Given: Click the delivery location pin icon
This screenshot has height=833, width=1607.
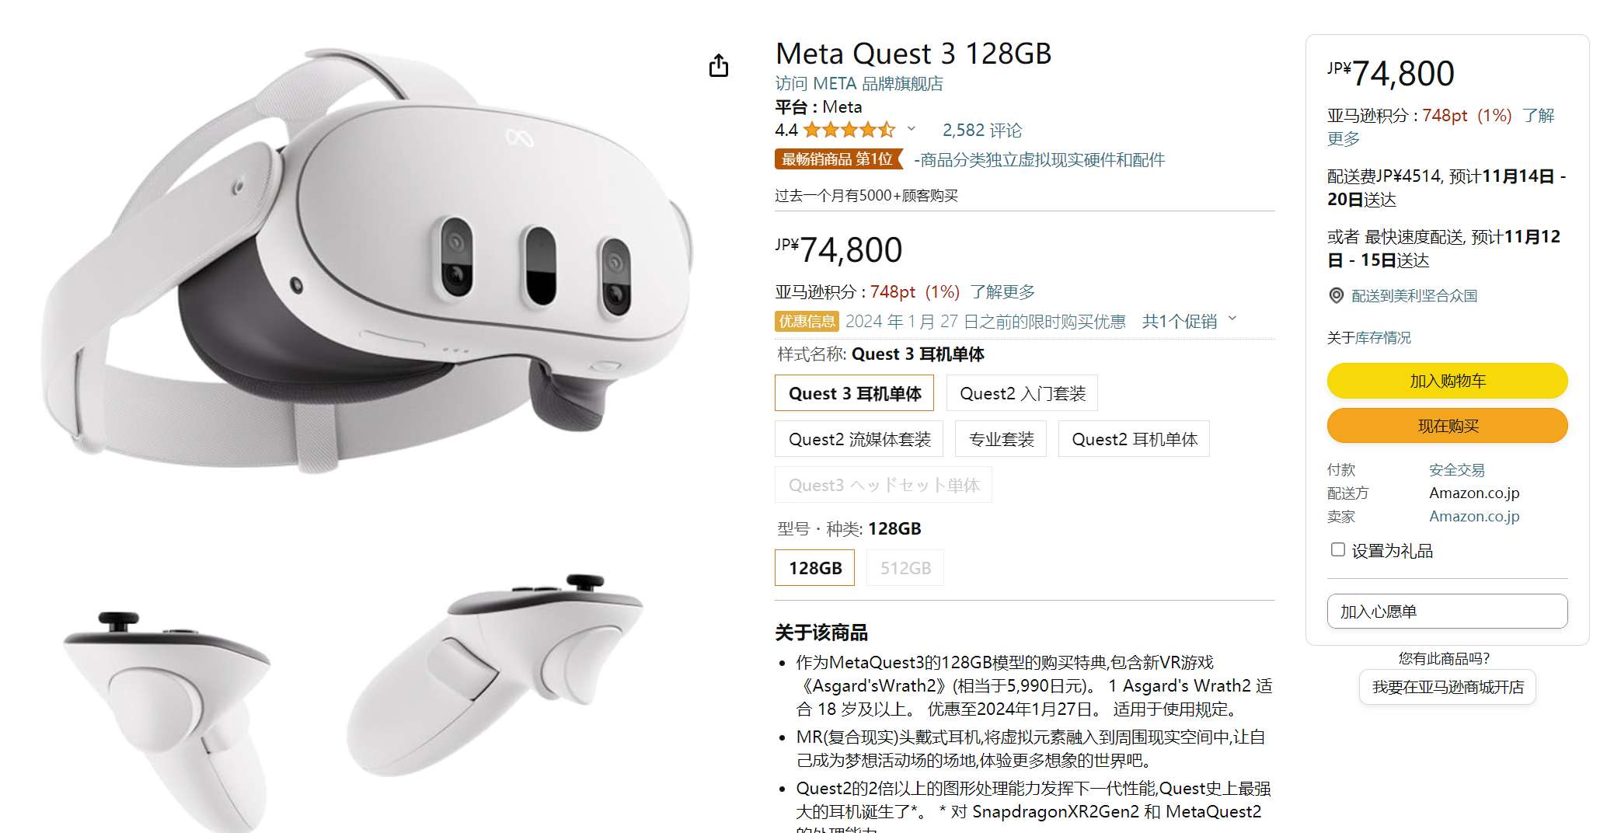Looking at the screenshot, I should [x=1336, y=295].
